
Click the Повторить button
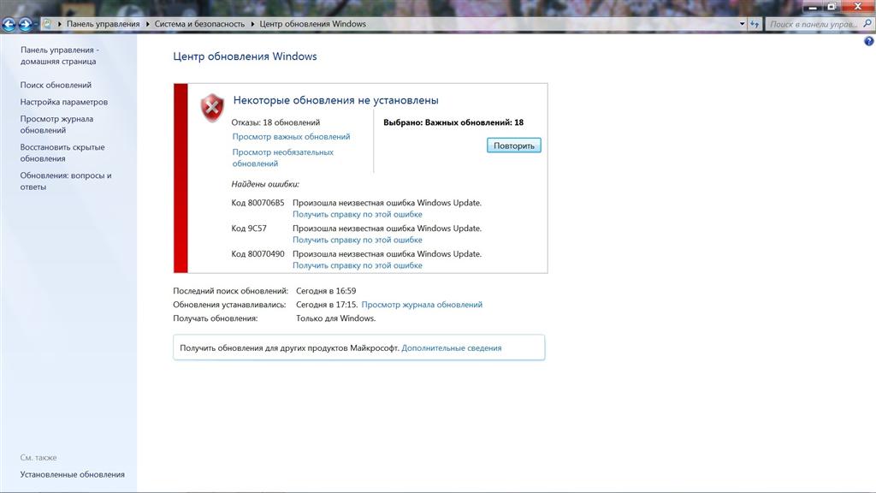[514, 146]
